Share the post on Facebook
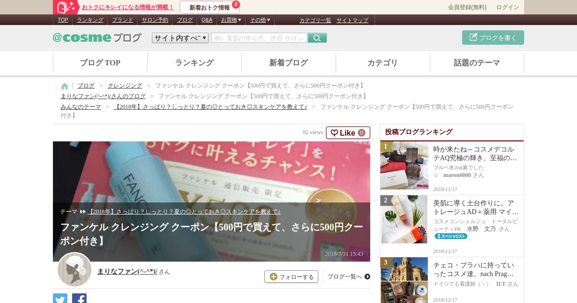Image resolution: width=577 pixels, height=303 pixels. pyautogui.click(x=79, y=299)
